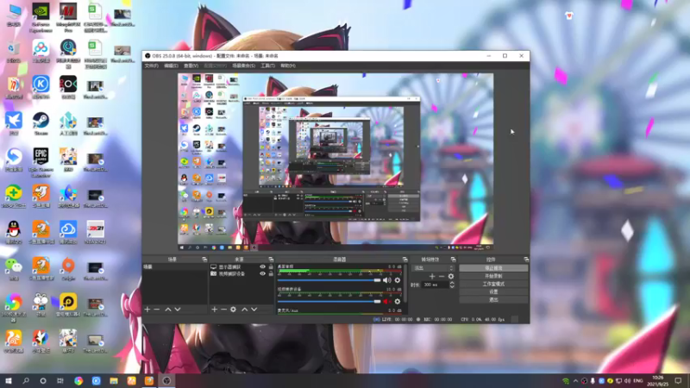Add a new source with plus icon

point(214,310)
